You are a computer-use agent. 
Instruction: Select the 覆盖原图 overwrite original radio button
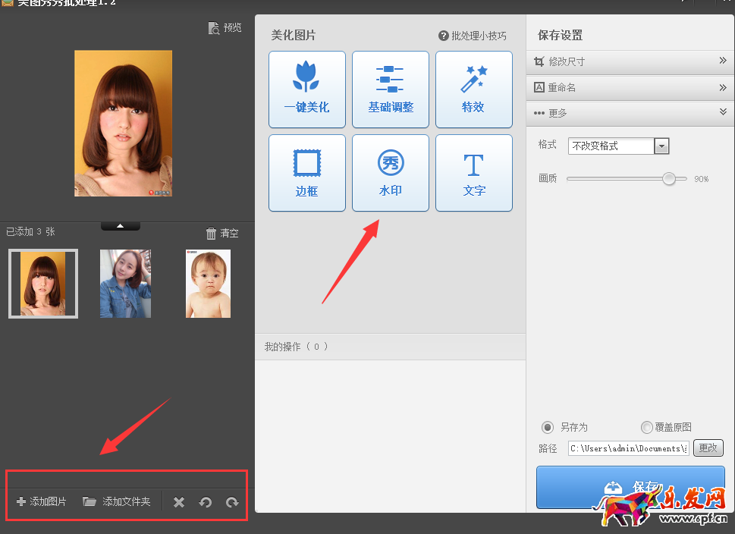646,427
